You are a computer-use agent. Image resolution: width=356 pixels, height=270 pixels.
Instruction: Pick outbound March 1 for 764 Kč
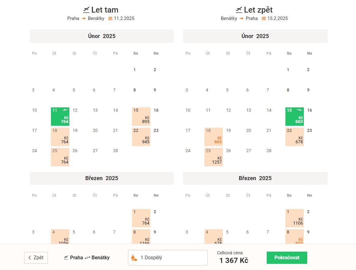pyautogui.click(x=141, y=218)
